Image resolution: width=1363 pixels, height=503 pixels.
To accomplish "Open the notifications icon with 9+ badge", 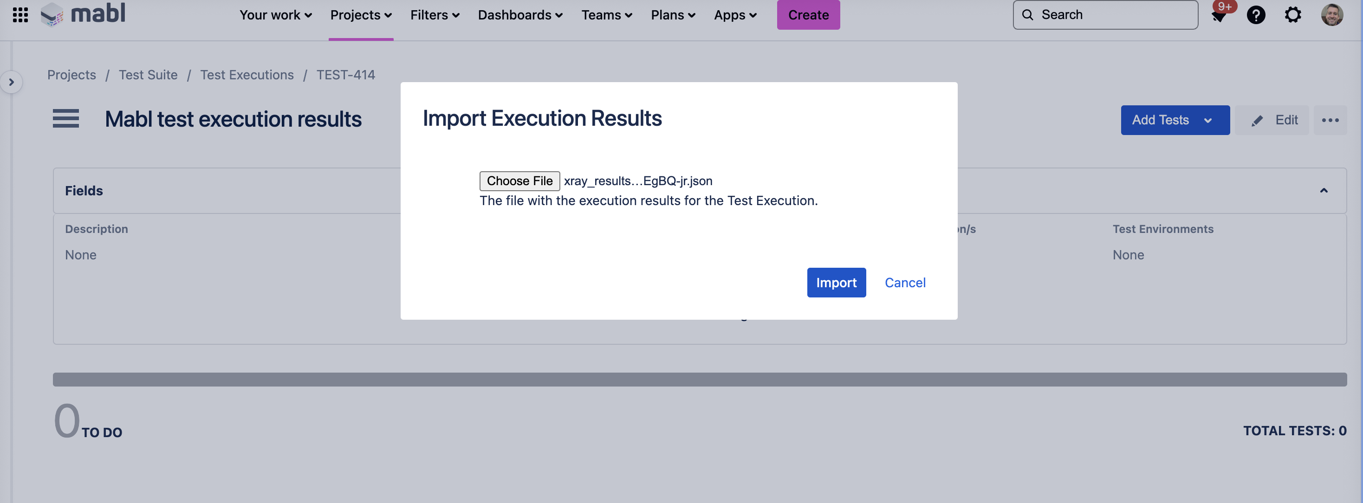I will [x=1219, y=15].
